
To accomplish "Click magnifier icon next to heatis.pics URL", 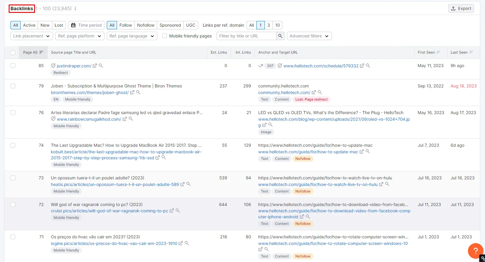I will click(x=188, y=184).
